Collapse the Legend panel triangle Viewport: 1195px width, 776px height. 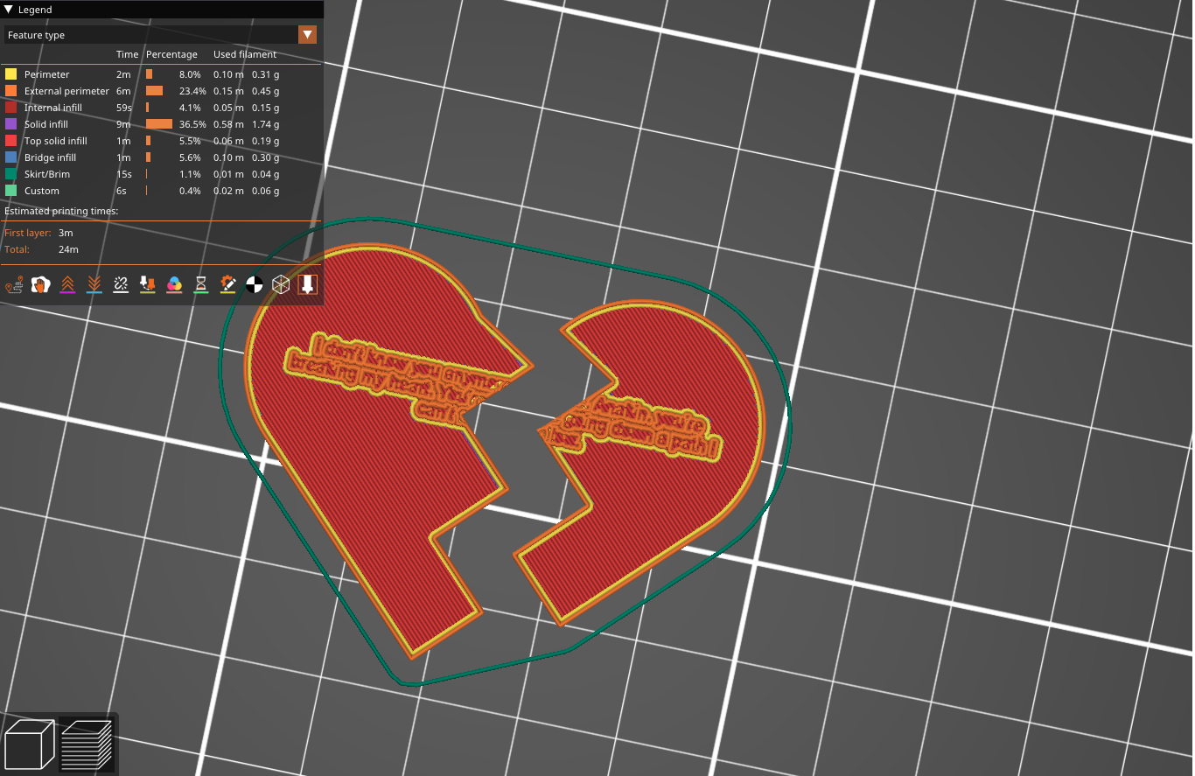coord(9,10)
